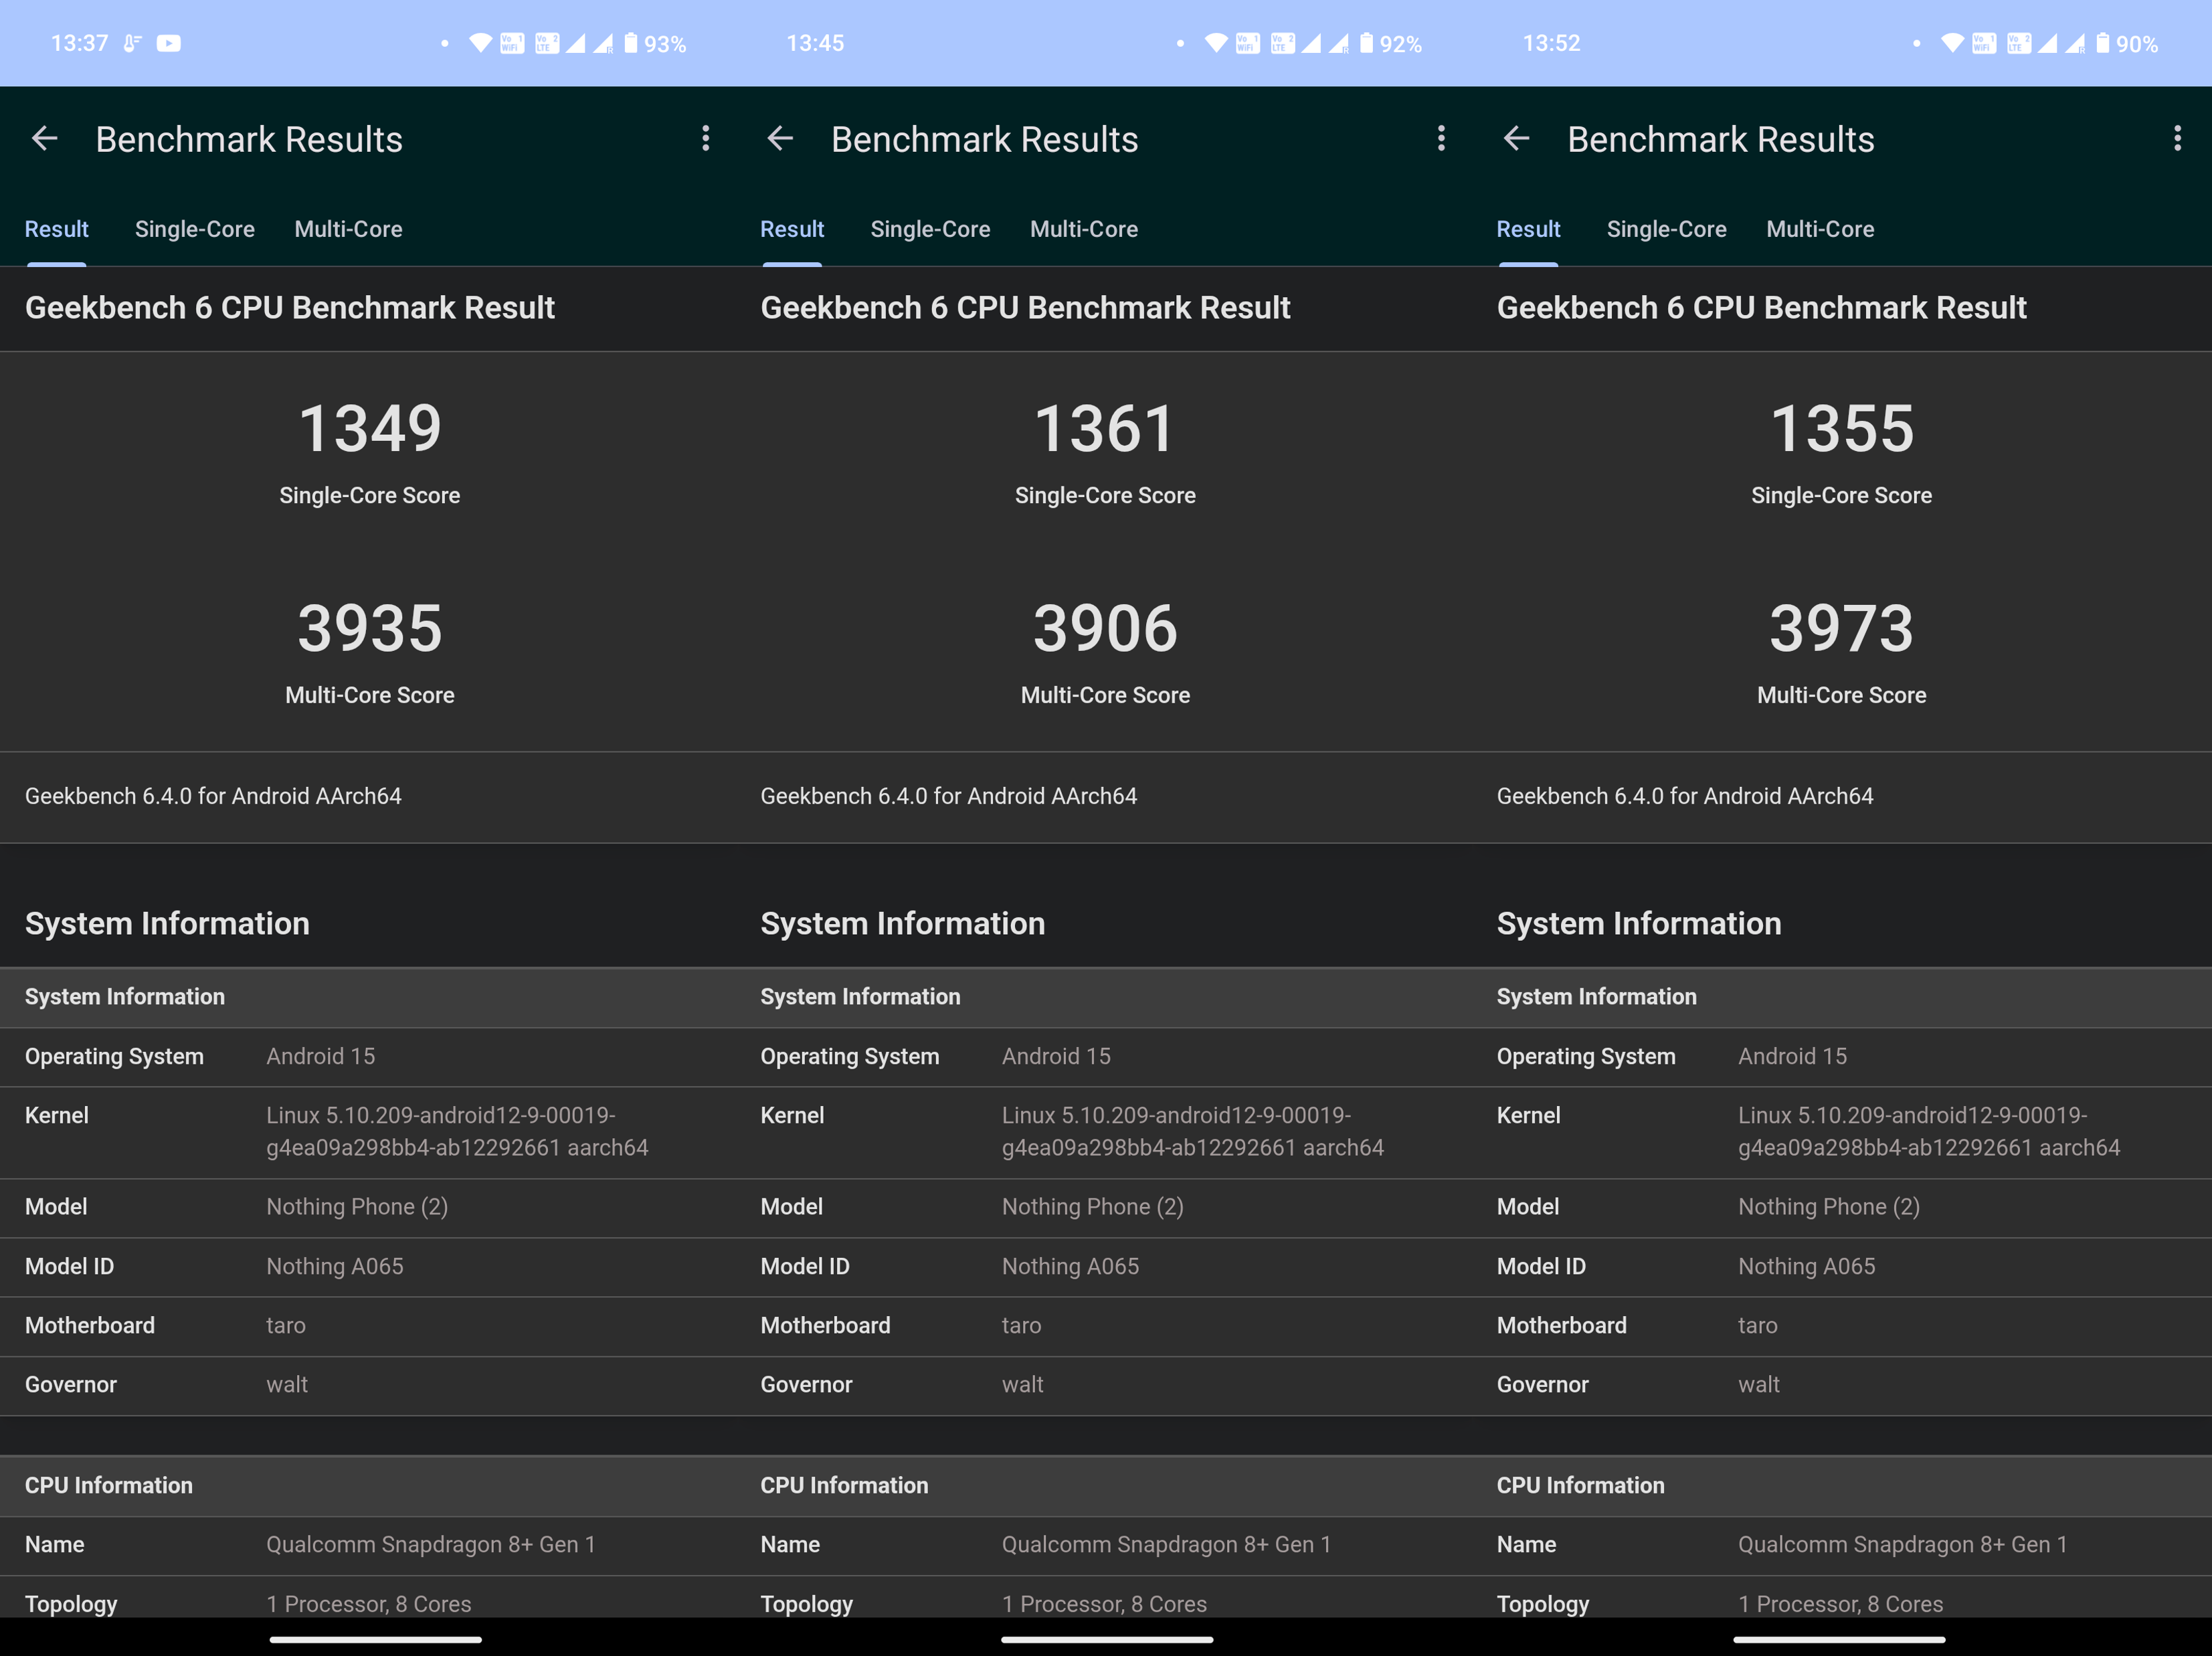The height and width of the screenshot is (1656, 2212).
Task: Open three-dot overflow menu in third panel
Action: (2177, 138)
